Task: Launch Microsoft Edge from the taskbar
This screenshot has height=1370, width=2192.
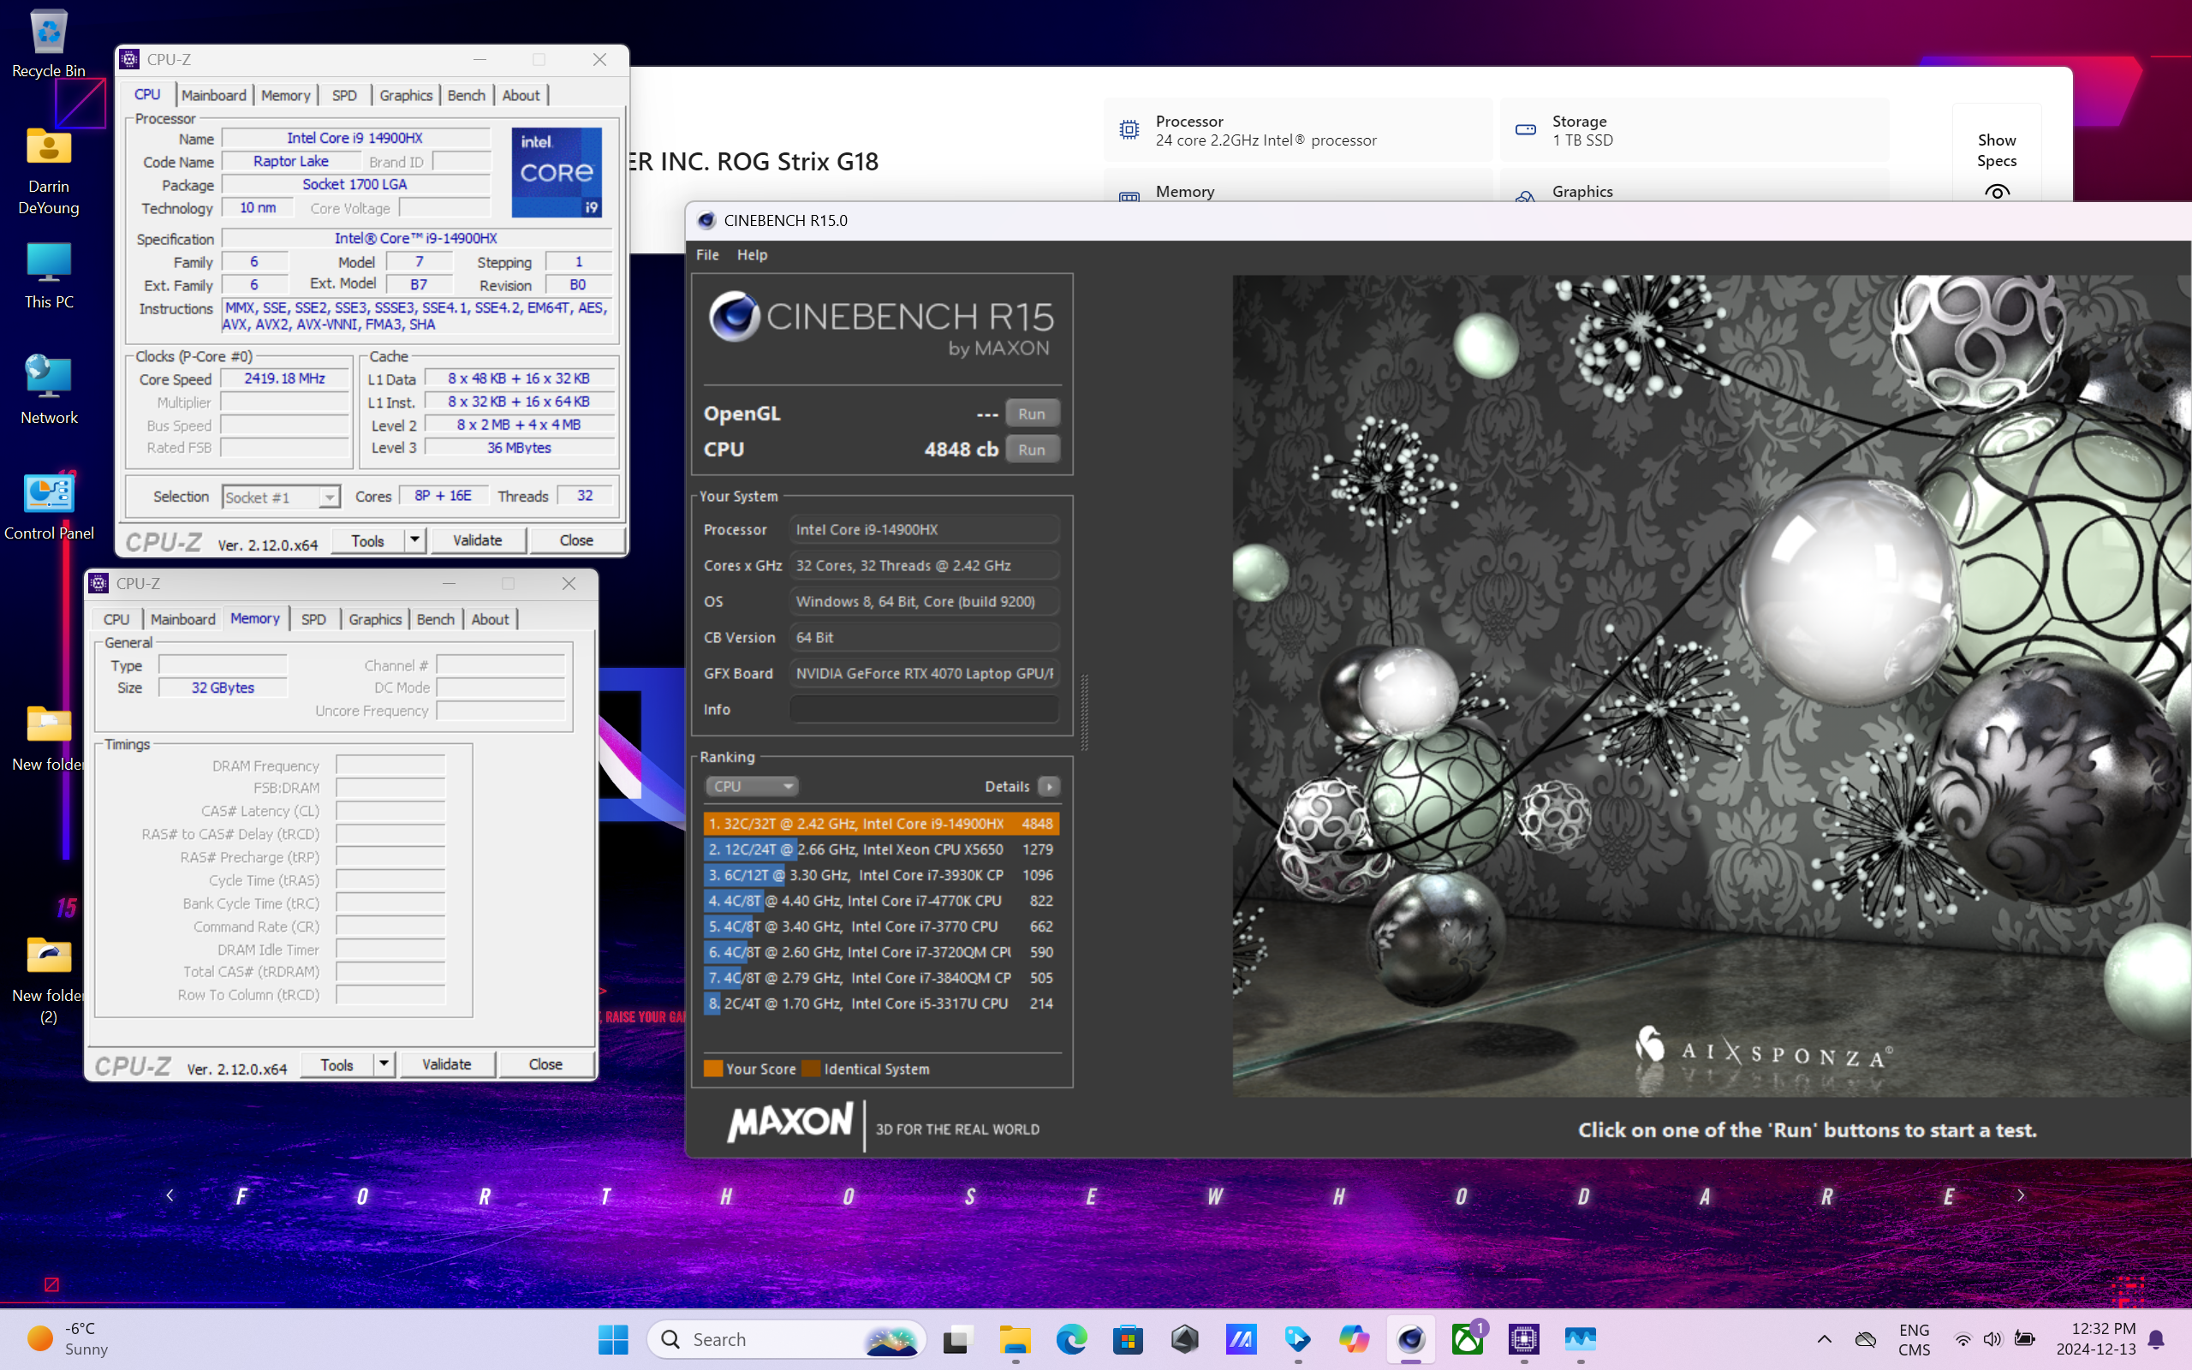Action: (1071, 1339)
